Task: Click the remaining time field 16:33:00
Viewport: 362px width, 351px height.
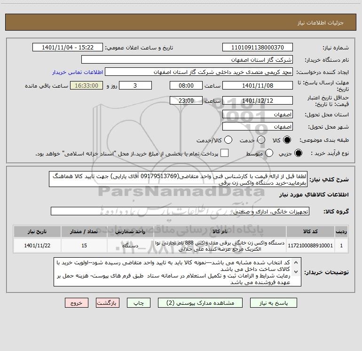Action: pyautogui.click(x=87, y=85)
